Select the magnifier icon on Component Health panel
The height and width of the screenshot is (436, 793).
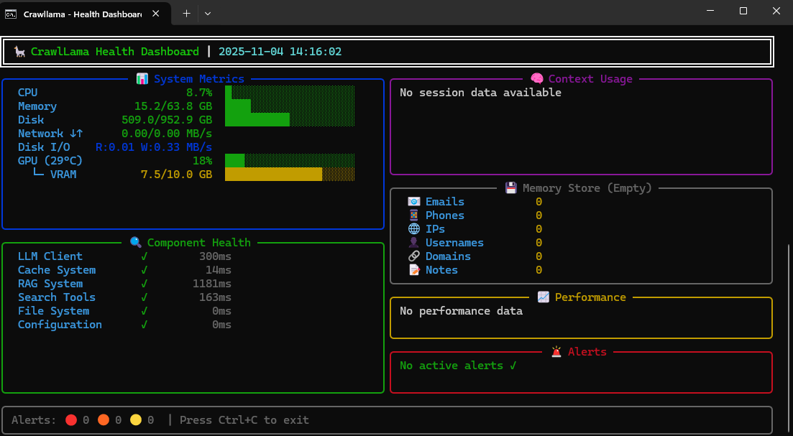coord(135,242)
